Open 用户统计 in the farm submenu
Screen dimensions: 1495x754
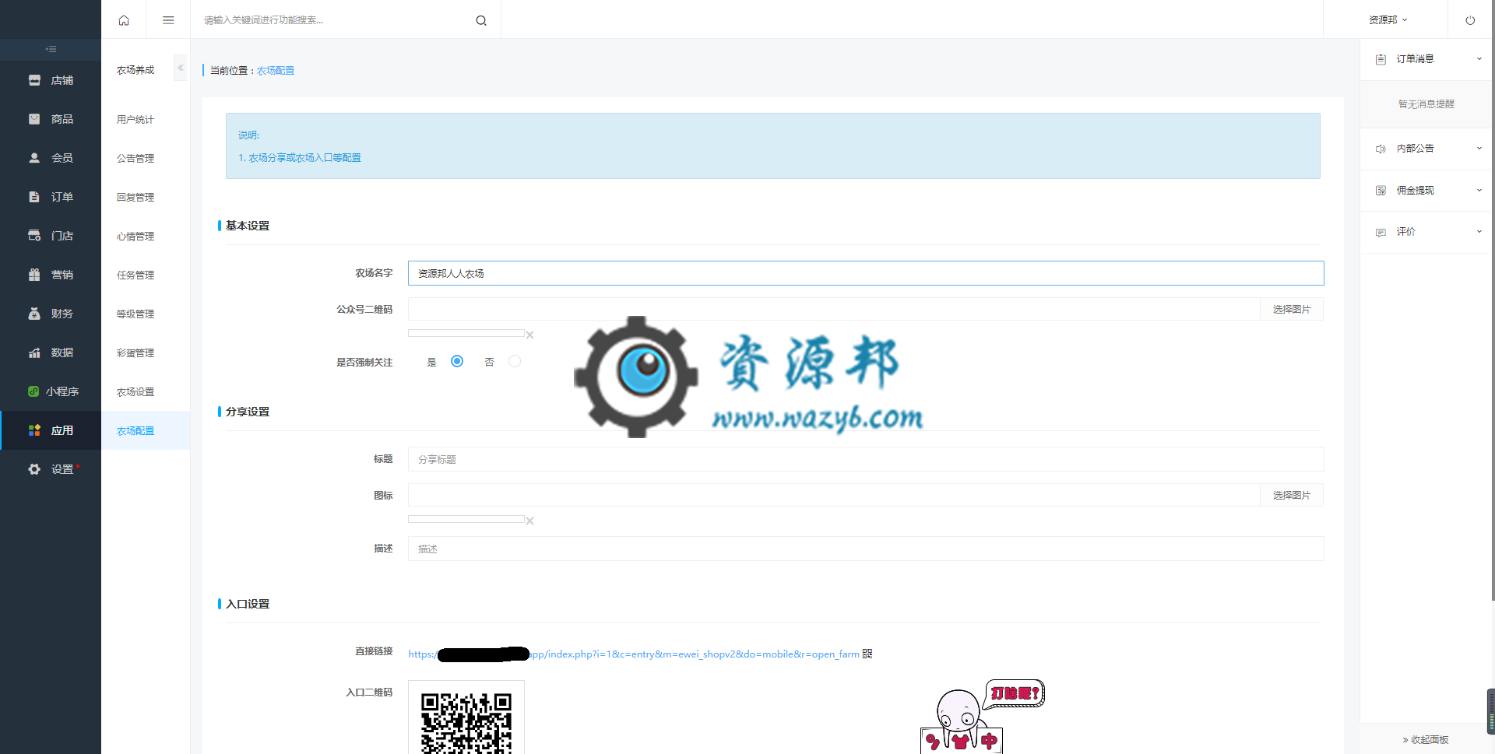[x=135, y=120]
